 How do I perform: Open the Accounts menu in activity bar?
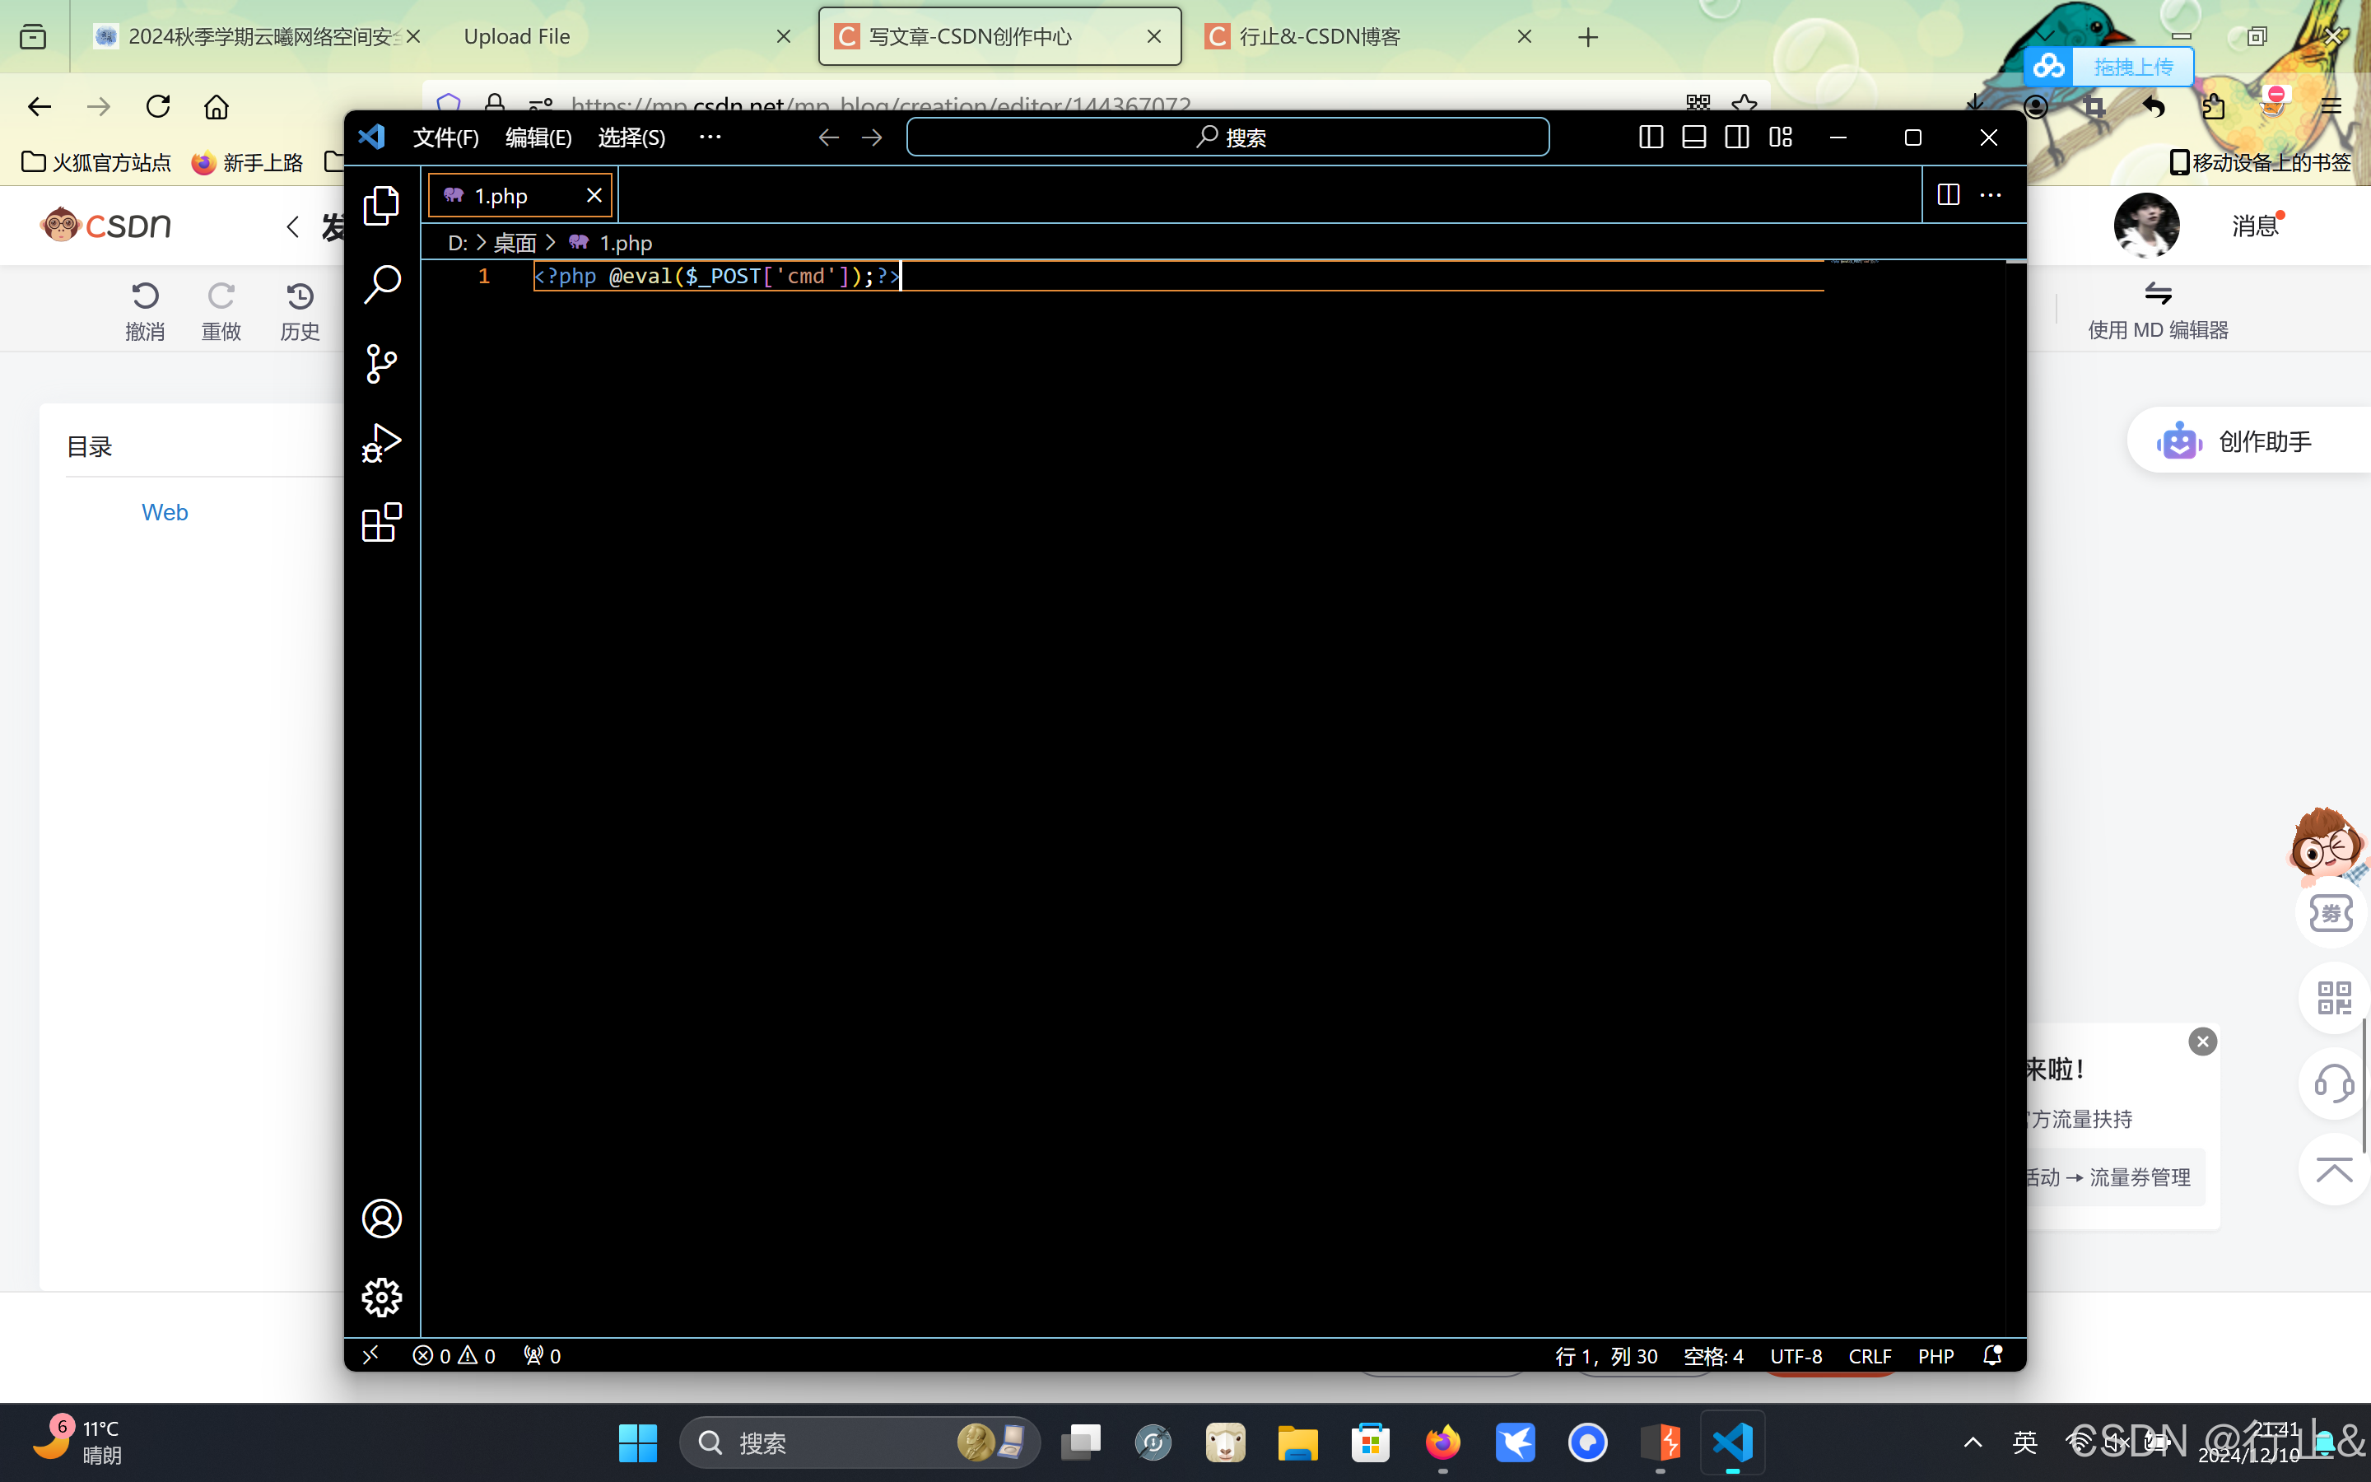click(x=381, y=1219)
